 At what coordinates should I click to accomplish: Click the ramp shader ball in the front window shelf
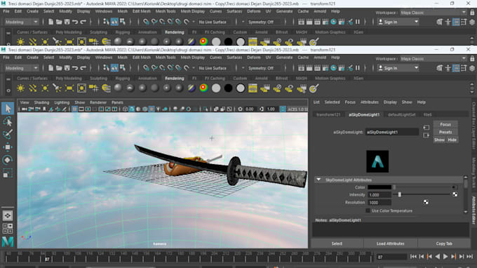(203, 88)
